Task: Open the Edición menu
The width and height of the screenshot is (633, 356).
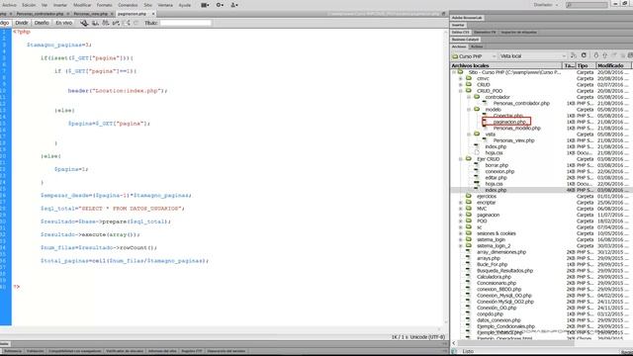Action: 29,5
